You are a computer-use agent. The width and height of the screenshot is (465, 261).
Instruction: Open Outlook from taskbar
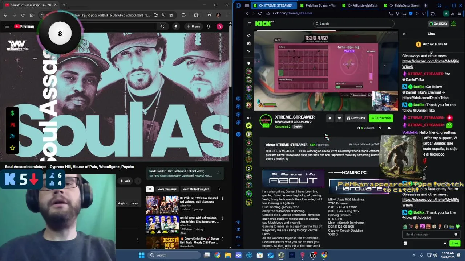[x=270, y=255]
